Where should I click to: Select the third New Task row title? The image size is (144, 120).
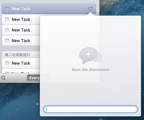click(21, 30)
